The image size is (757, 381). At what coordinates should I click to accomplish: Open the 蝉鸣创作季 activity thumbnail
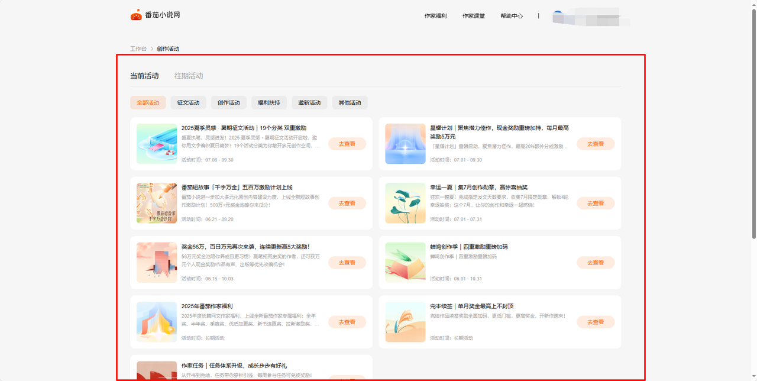click(x=405, y=263)
